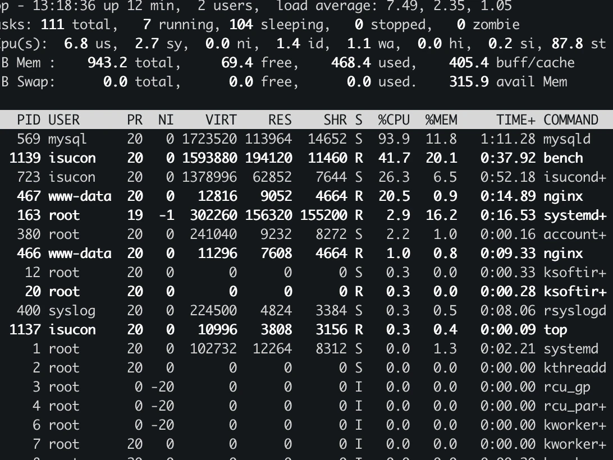Select the "%CPU" column header

[394, 119]
